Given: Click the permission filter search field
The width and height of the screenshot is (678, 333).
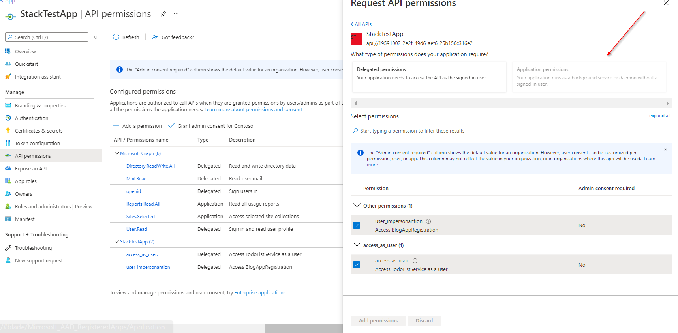Looking at the screenshot, I should (x=511, y=131).
